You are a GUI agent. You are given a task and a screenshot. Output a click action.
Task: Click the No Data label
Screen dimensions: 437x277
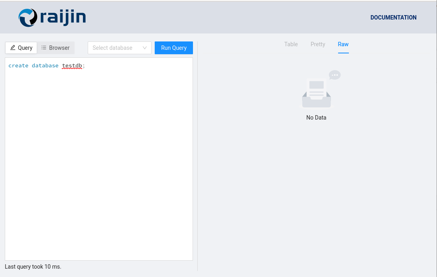[x=316, y=118]
